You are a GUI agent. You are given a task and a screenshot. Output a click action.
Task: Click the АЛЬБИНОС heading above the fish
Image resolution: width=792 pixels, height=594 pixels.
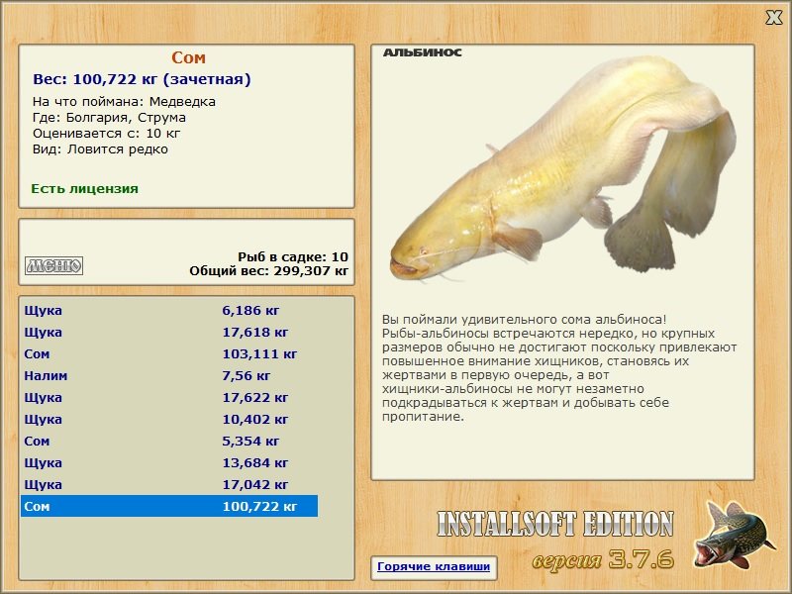click(423, 52)
